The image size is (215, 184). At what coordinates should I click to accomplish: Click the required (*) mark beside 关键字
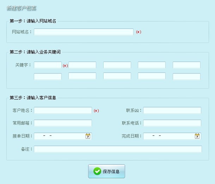pos(65,66)
